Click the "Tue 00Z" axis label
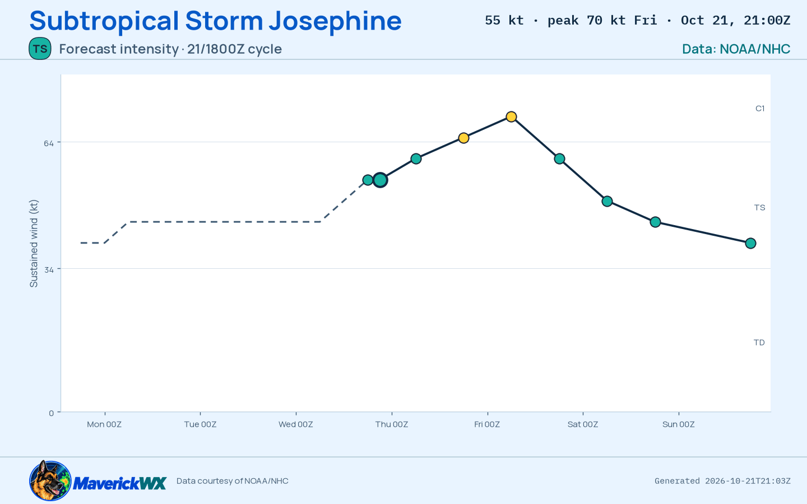The height and width of the screenshot is (504, 807). [200, 424]
